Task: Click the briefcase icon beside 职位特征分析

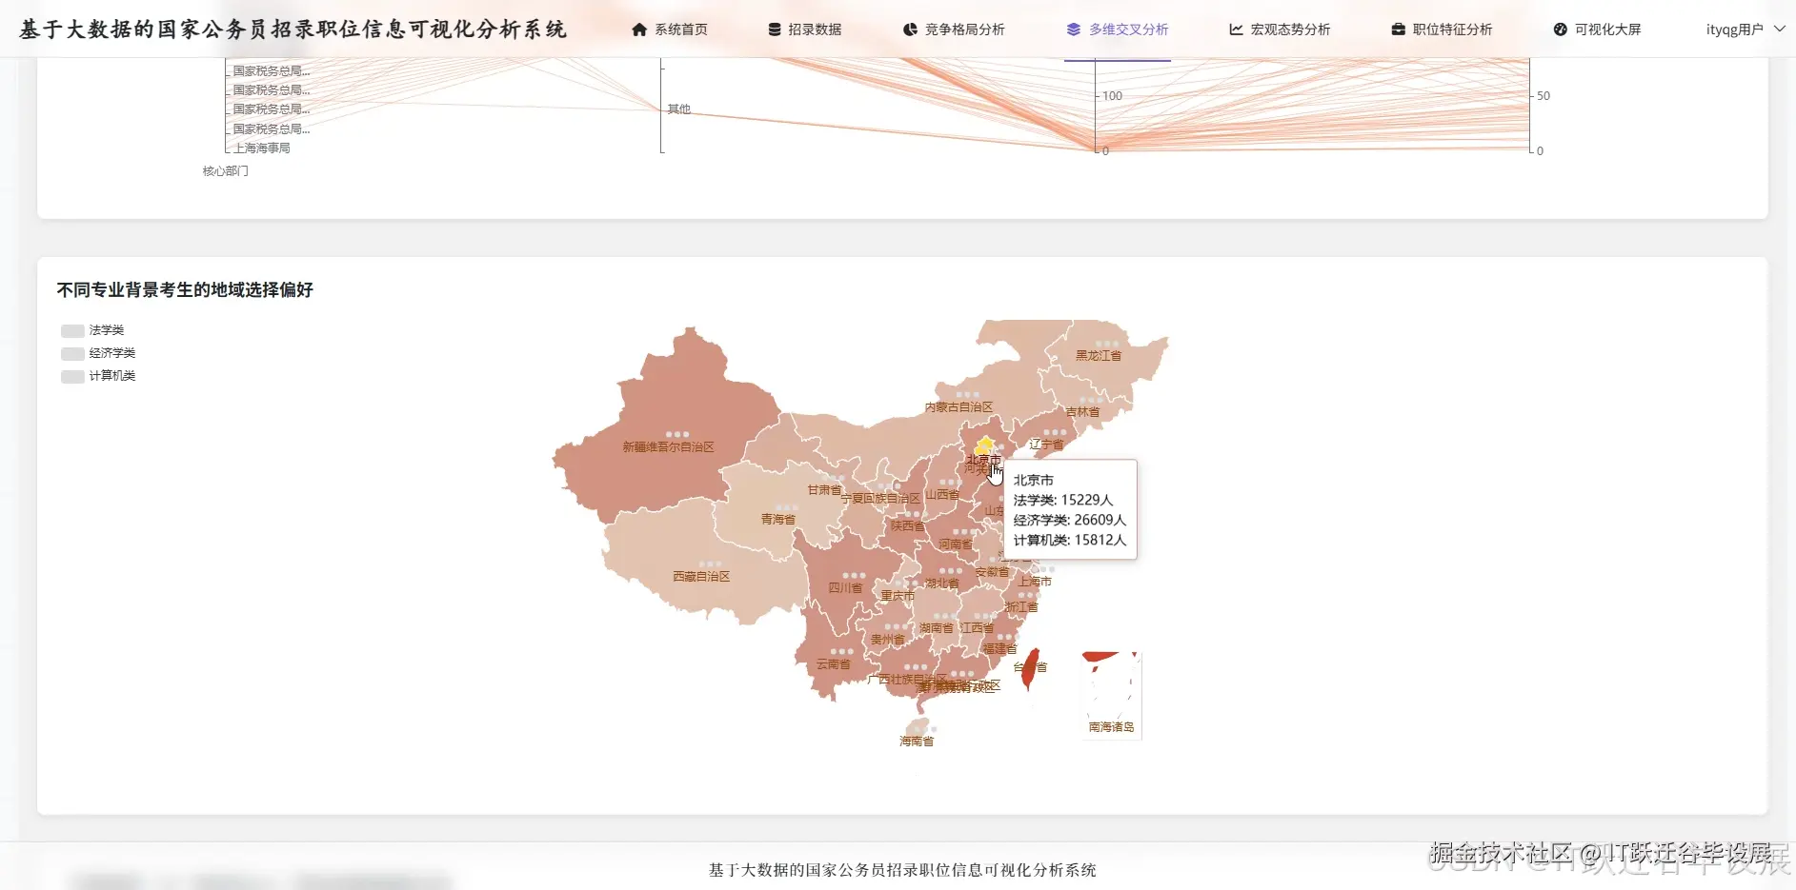Action: [x=1398, y=30]
